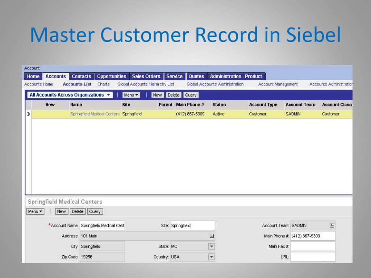Open the Accounts Home link
Viewport: 371px width, 278px height.
pyautogui.click(x=39, y=84)
